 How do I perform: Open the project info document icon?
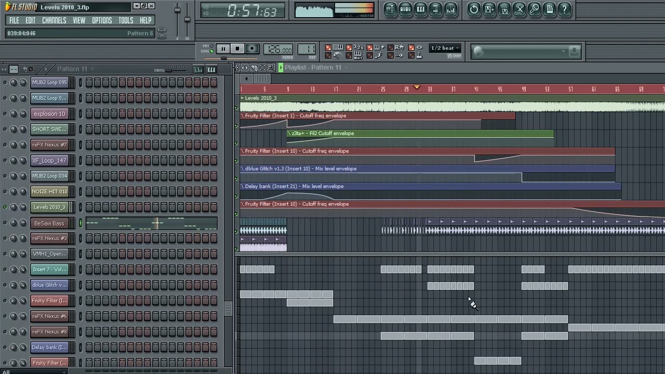(x=549, y=9)
